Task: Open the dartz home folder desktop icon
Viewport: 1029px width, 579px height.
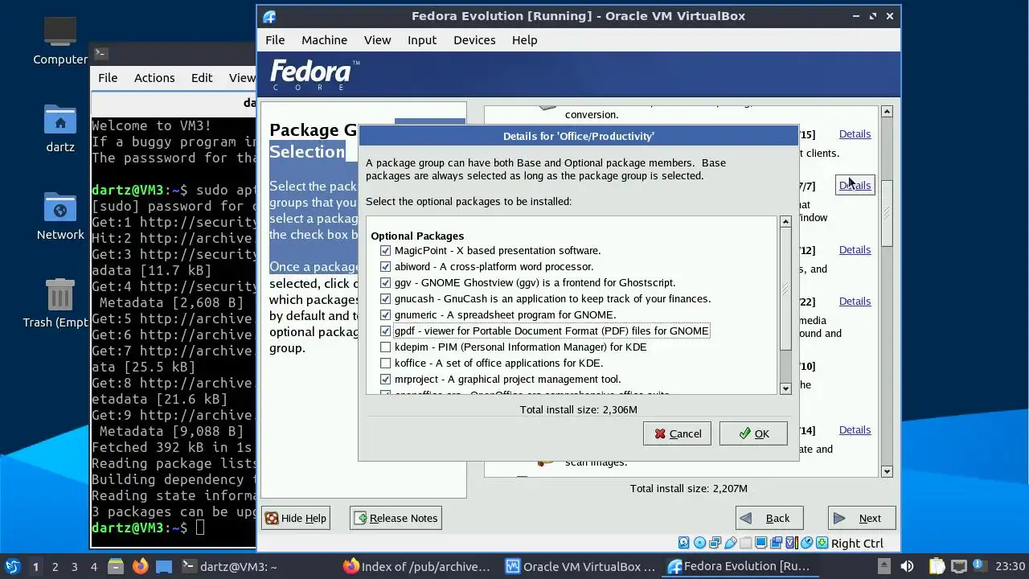Action: pyautogui.click(x=60, y=129)
